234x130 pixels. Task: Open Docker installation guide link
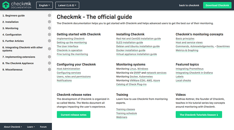coord(131,50)
